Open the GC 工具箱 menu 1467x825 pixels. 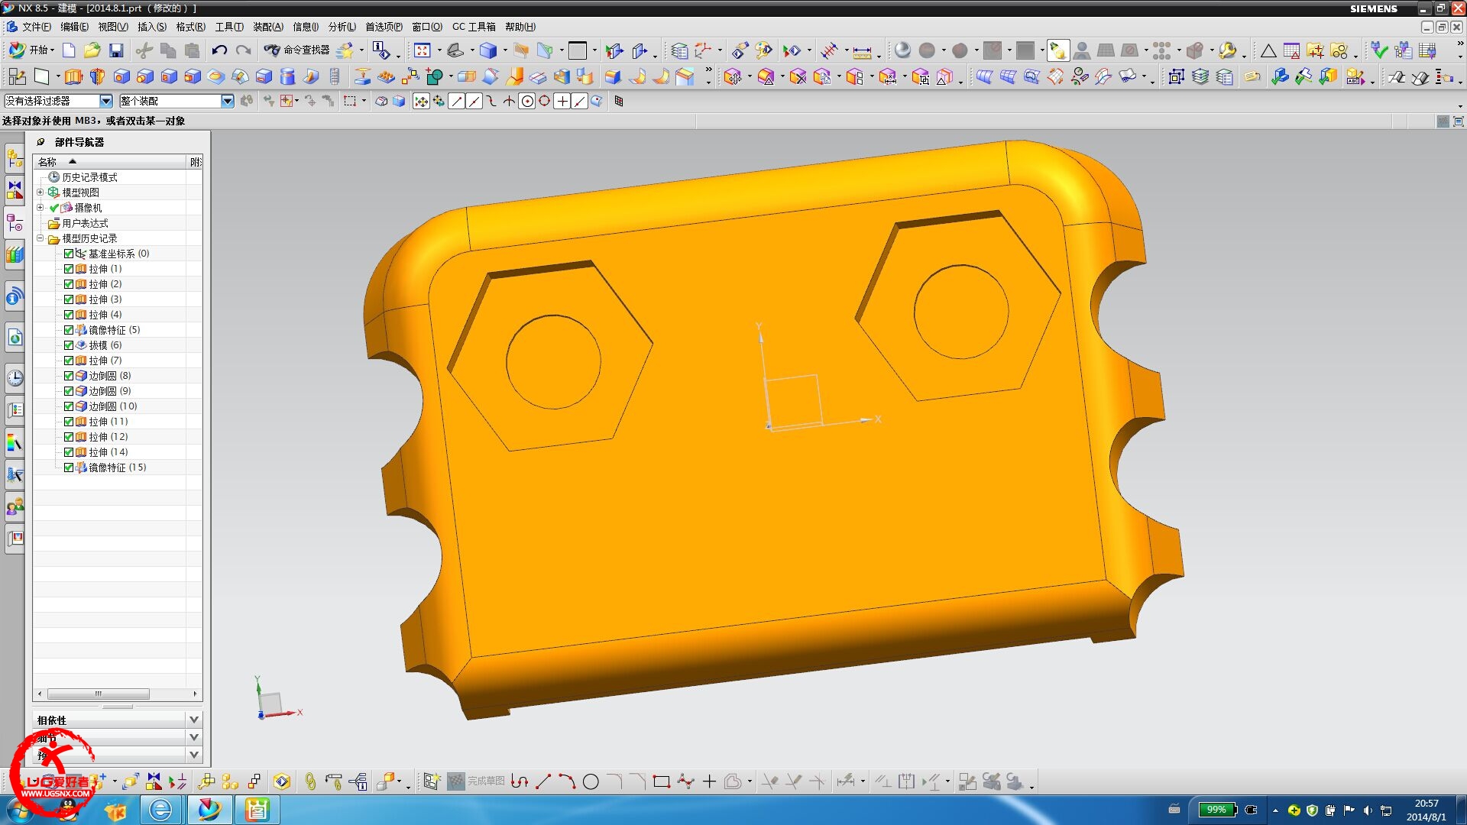tap(474, 27)
